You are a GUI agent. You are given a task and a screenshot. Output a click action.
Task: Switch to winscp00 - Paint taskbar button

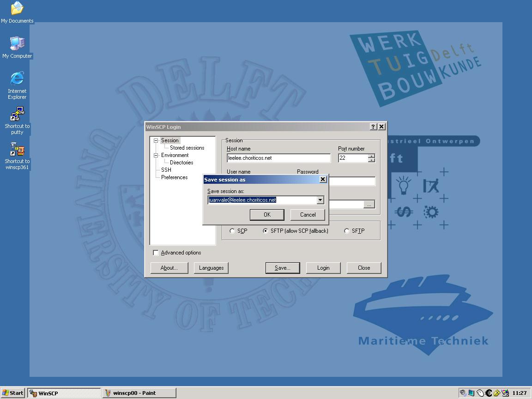[139, 393]
